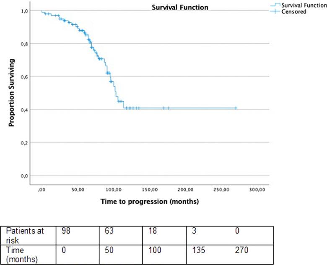Click the 'Time to progression (months)' axis title
This screenshot has width=327, height=265.
coord(149,201)
